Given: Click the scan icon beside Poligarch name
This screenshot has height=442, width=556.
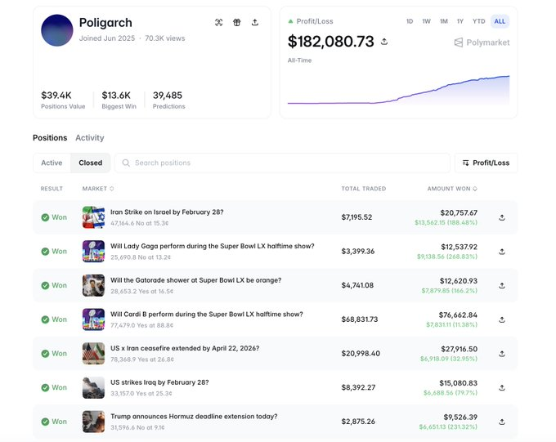Looking at the screenshot, I should [219, 23].
